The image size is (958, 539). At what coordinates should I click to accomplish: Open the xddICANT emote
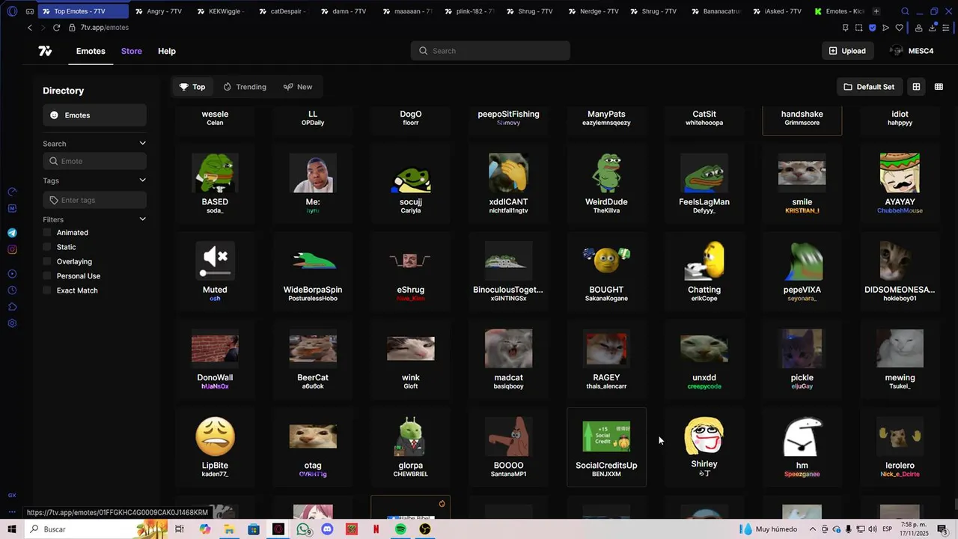tap(509, 183)
